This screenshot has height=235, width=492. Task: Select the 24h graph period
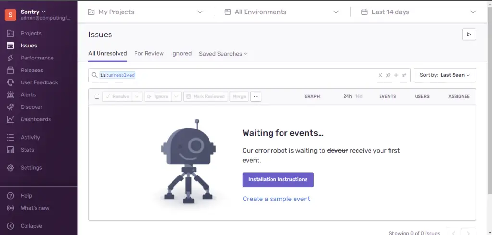tap(348, 96)
